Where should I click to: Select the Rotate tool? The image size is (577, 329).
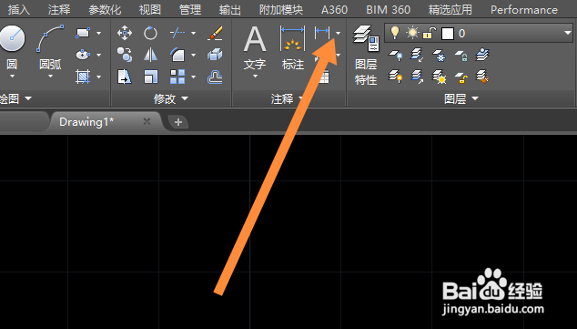pyautogui.click(x=150, y=33)
